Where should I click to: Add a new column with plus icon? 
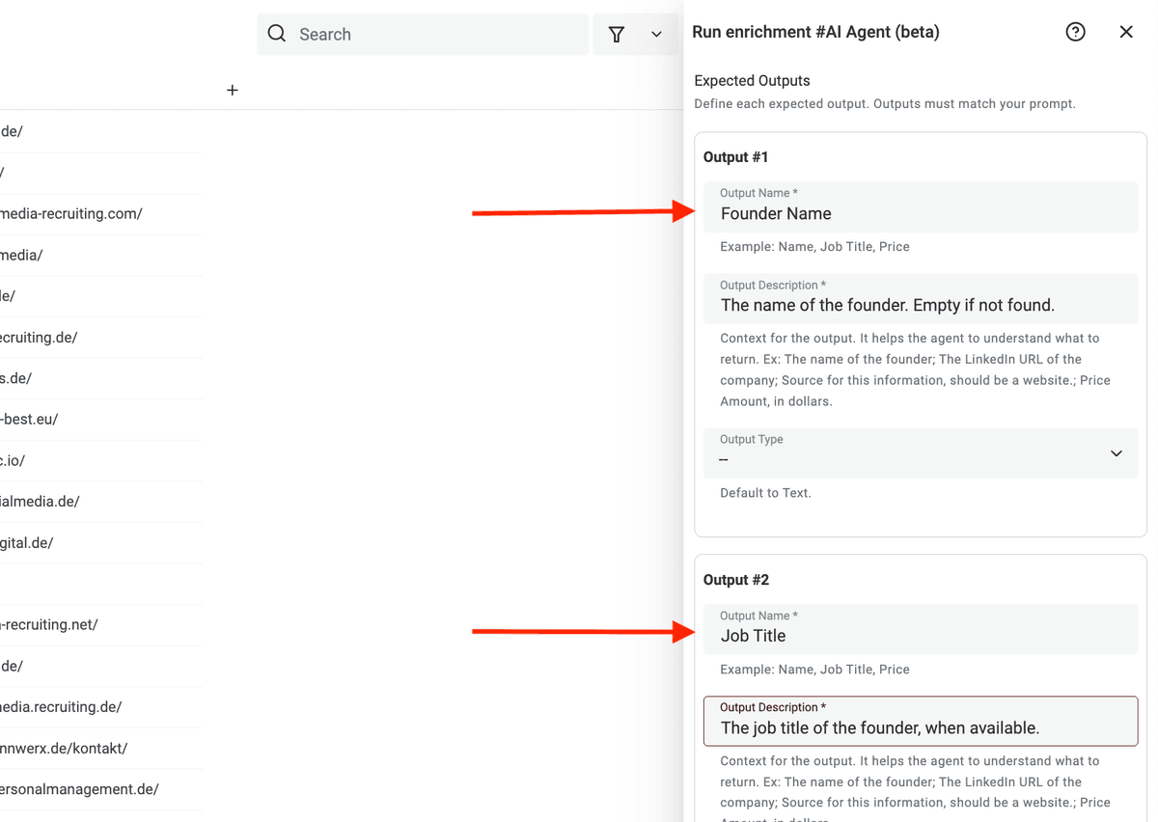point(233,90)
